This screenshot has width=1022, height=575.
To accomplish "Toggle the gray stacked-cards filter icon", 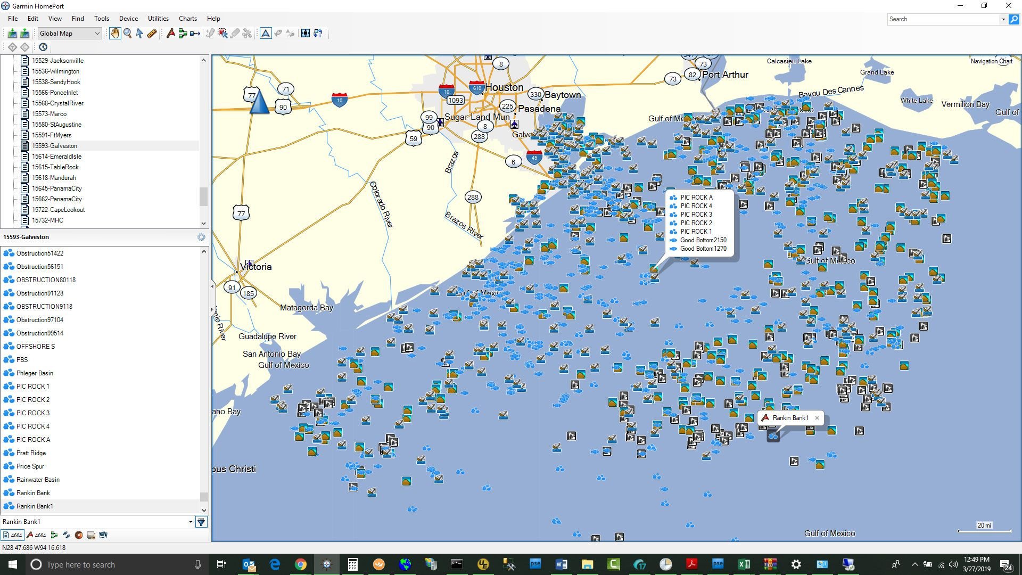I will coord(91,536).
